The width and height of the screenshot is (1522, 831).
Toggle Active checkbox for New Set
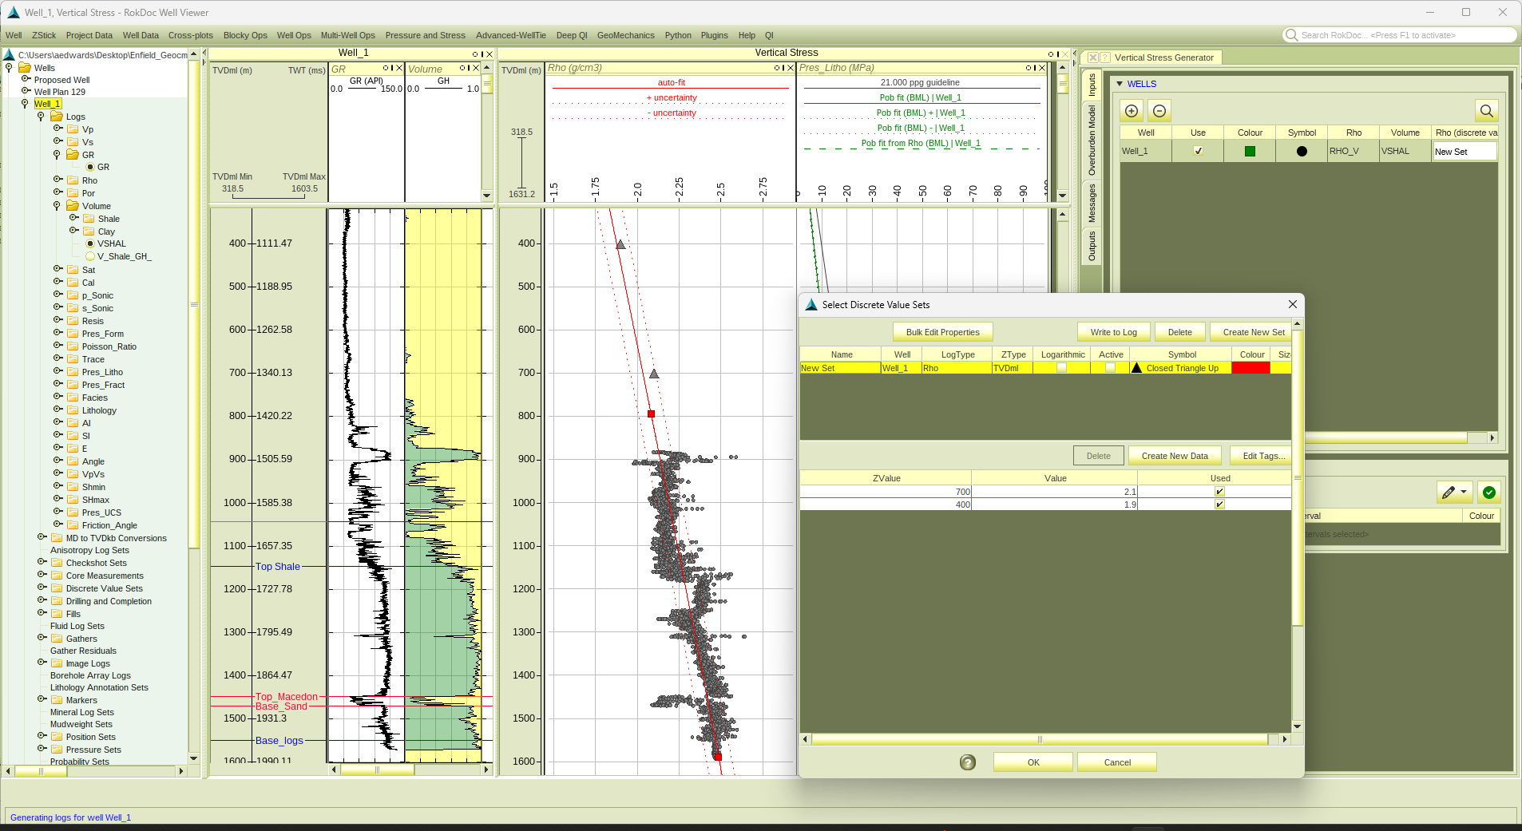(x=1110, y=368)
